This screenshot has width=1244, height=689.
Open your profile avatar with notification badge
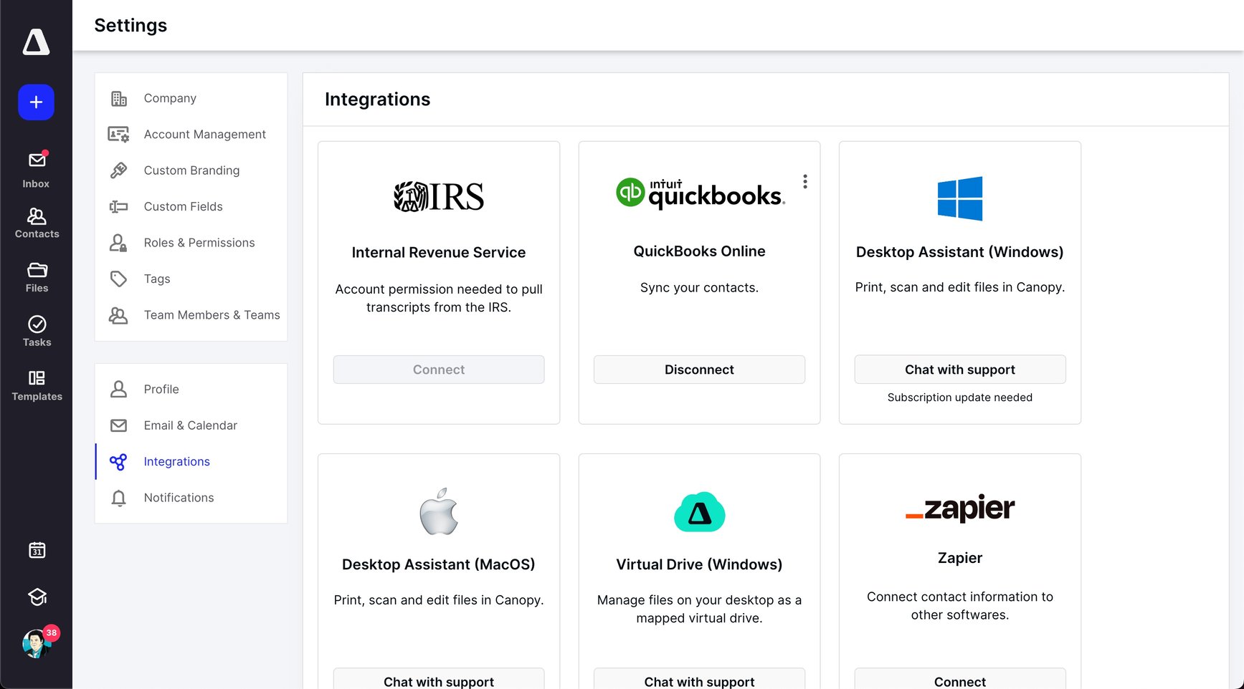pos(35,643)
